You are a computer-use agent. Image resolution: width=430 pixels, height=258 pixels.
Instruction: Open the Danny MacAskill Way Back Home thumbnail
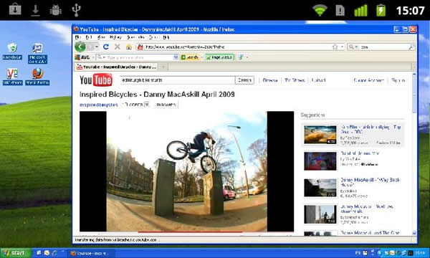pyautogui.click(x=320, y=188)
